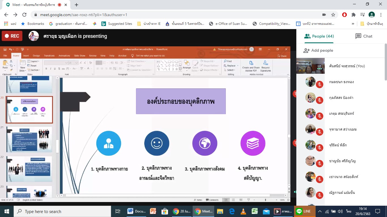Open the Slide Show ribbon tab

point(80,56)
